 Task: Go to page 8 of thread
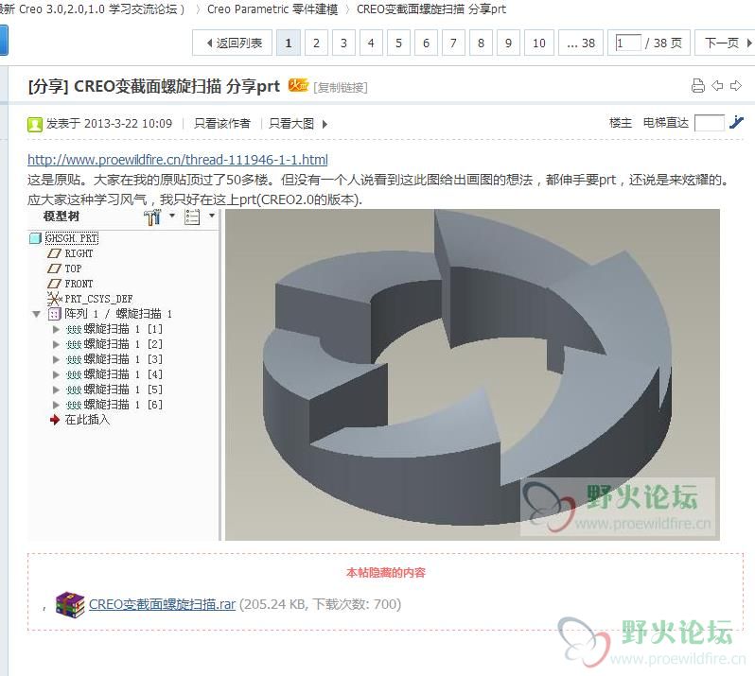click(481, 43)
